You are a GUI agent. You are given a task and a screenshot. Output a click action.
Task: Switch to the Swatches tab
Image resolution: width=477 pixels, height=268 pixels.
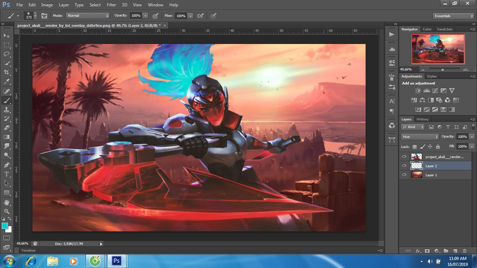[445, 29]
